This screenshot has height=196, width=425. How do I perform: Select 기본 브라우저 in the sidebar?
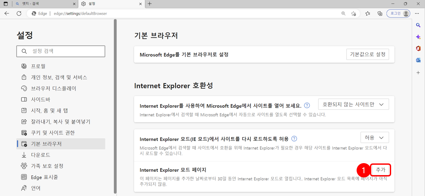pos(61,144)
